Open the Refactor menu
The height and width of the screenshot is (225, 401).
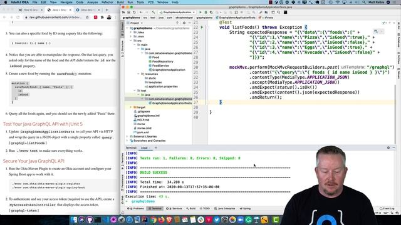[107, 2]
